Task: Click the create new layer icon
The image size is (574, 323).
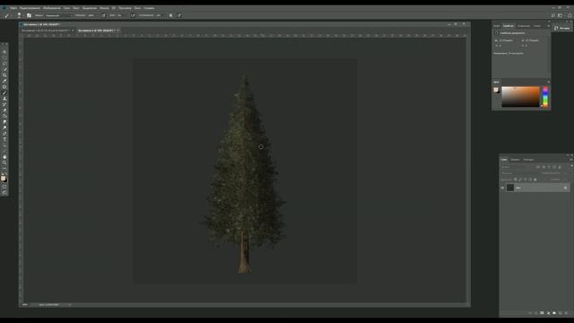Action: (561, 313)
